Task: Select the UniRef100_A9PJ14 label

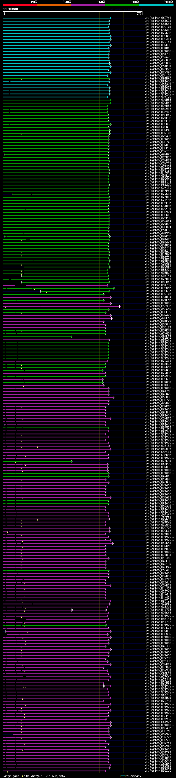Action: [x=158, y=39]
